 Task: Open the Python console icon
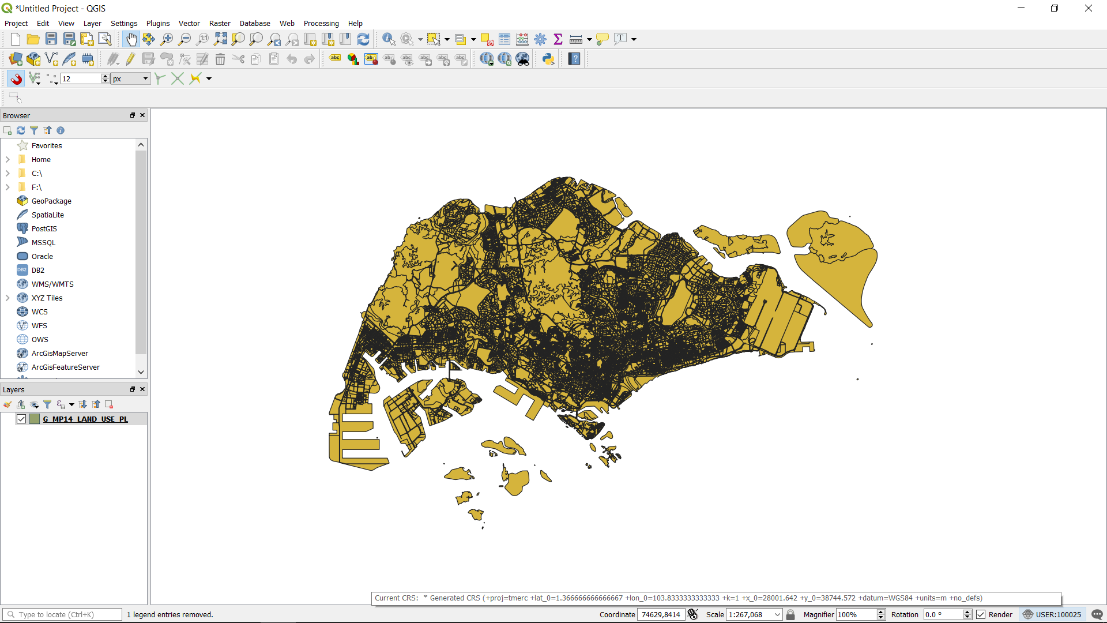[548, 59]
